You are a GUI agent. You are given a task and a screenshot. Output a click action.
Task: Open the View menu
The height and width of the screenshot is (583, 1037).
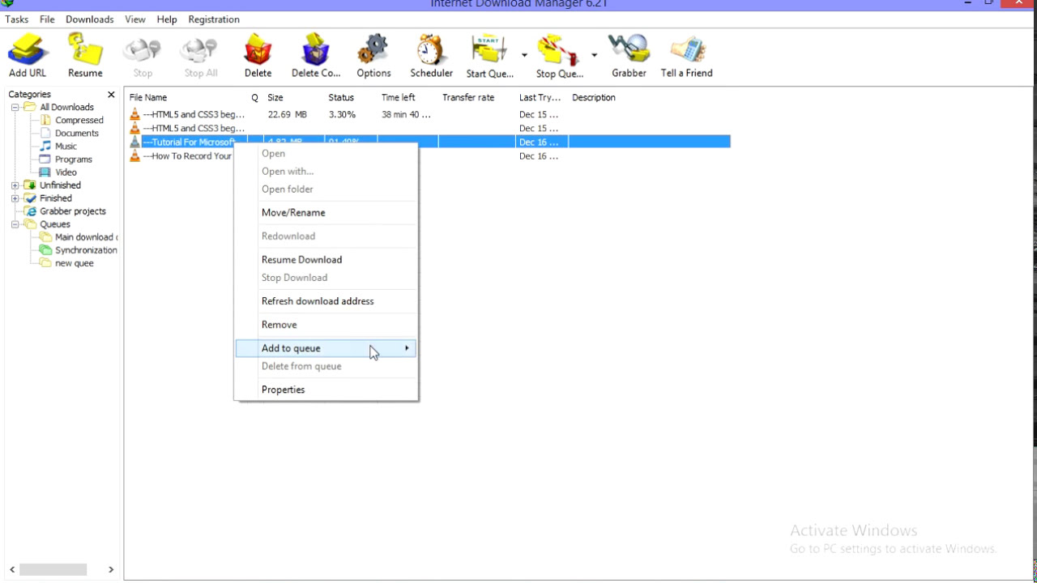coord(135,19)
